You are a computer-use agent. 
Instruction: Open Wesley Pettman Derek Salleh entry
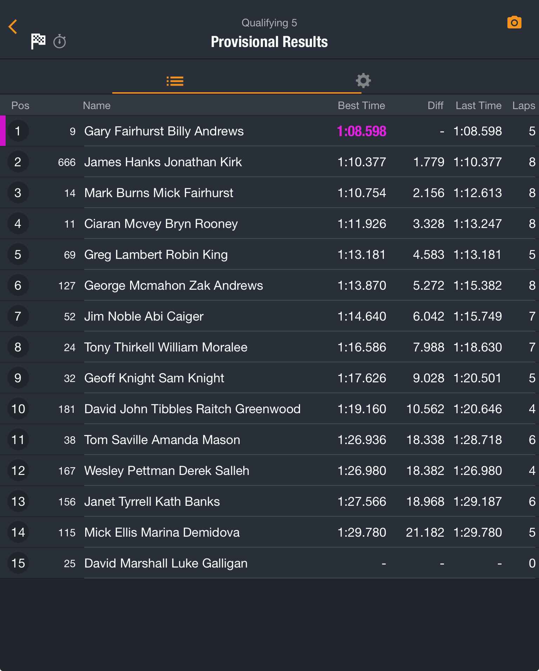269,470
